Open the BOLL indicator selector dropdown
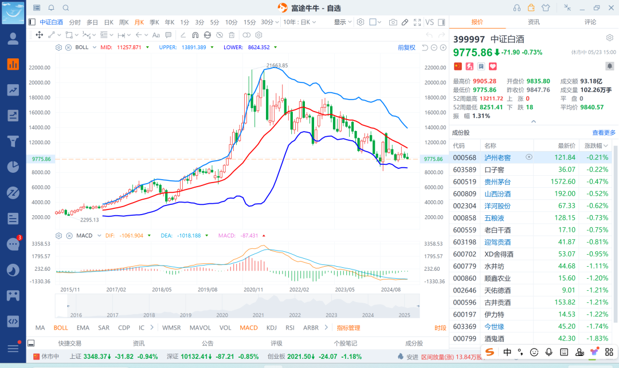The height and width of the screenshot is (368, 619). 95,48
